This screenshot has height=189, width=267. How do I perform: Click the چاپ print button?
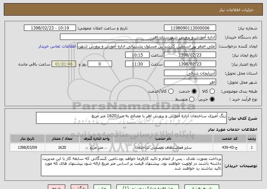pyautogui.click(x=102, y=187)
